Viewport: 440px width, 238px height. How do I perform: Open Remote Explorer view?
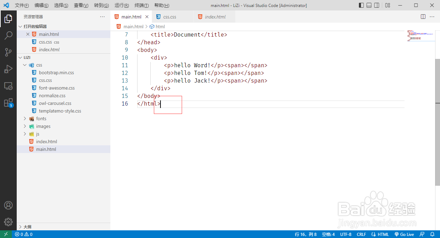tap(8, 86)
